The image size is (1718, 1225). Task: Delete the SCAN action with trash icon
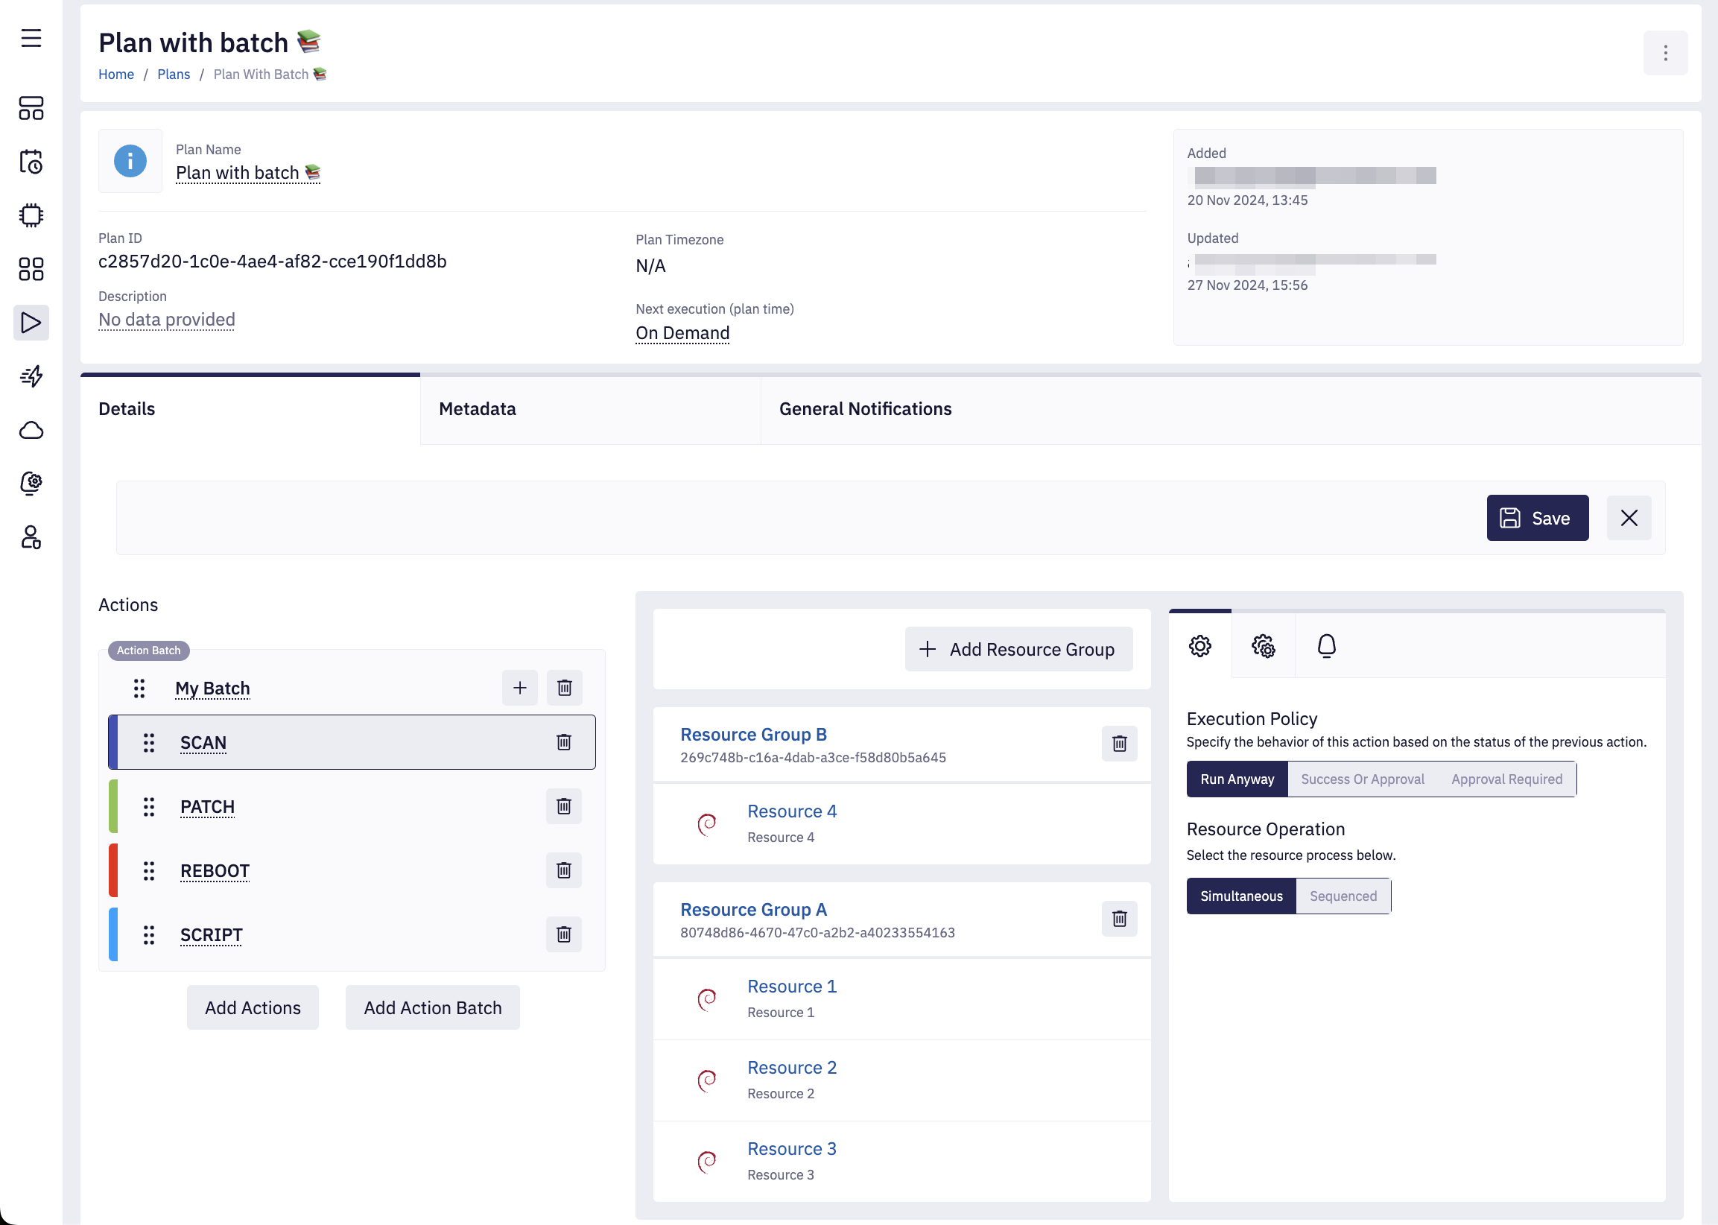563,742
